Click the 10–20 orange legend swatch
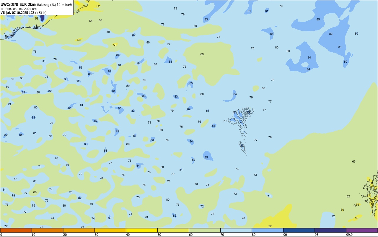The width and height of the screenshot is (378, 237). pos(47,230)
